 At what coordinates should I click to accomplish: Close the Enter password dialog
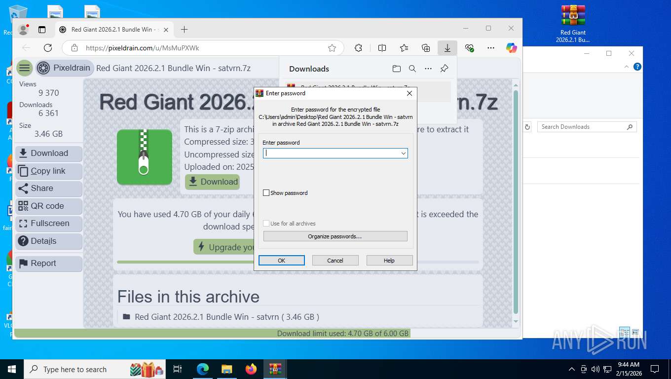(x=409, y=93)
